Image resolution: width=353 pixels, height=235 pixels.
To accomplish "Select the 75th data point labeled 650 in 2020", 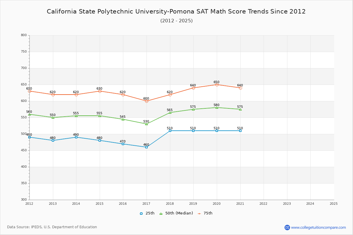I will pos(217,85).
